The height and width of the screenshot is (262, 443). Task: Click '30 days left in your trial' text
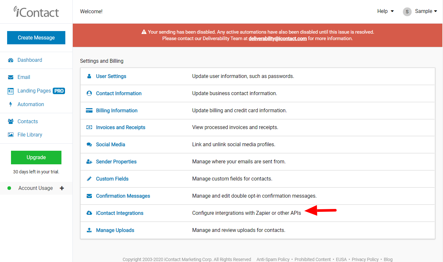(36, 172)
